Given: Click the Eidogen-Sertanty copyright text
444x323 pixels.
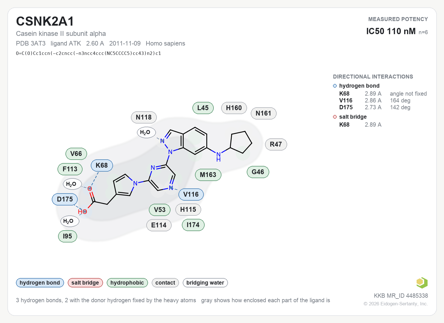Looking at the screenshot, I should tap(396, 304).
